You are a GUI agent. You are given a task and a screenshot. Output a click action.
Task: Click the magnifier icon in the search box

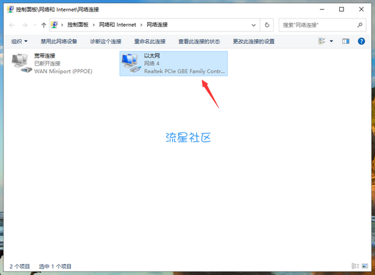click(360, 25)
